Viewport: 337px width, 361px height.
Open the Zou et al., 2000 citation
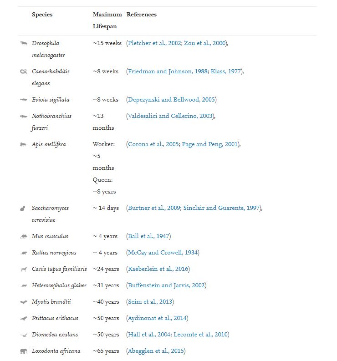[x=205, y=43]
